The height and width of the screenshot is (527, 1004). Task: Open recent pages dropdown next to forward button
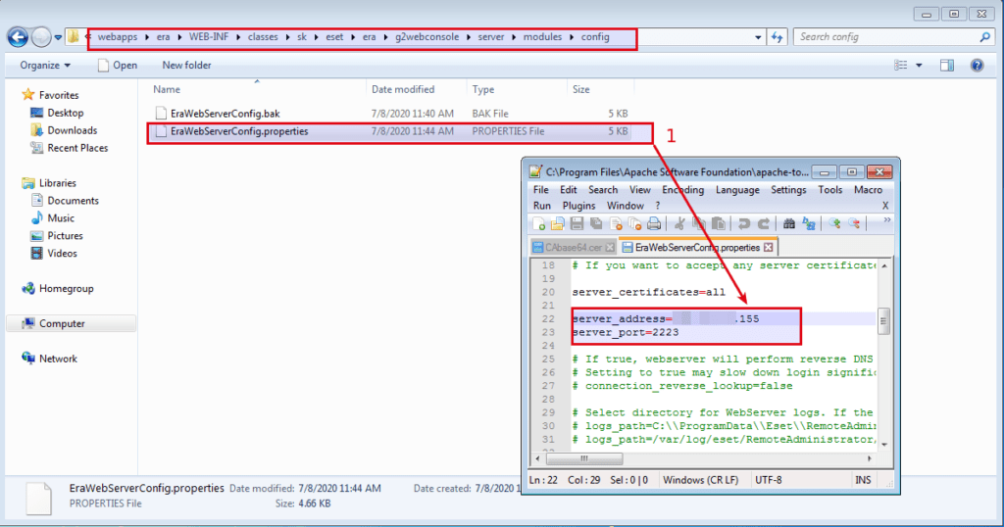click(58, 38)
